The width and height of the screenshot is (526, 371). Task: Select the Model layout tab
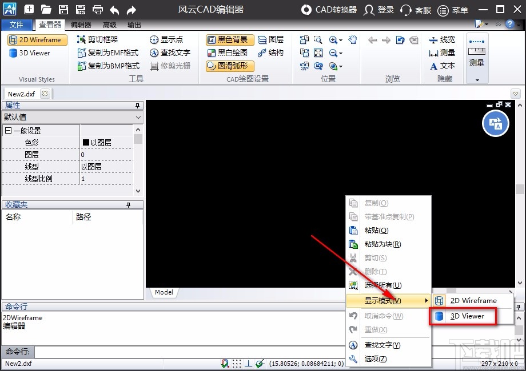(164, 292)
